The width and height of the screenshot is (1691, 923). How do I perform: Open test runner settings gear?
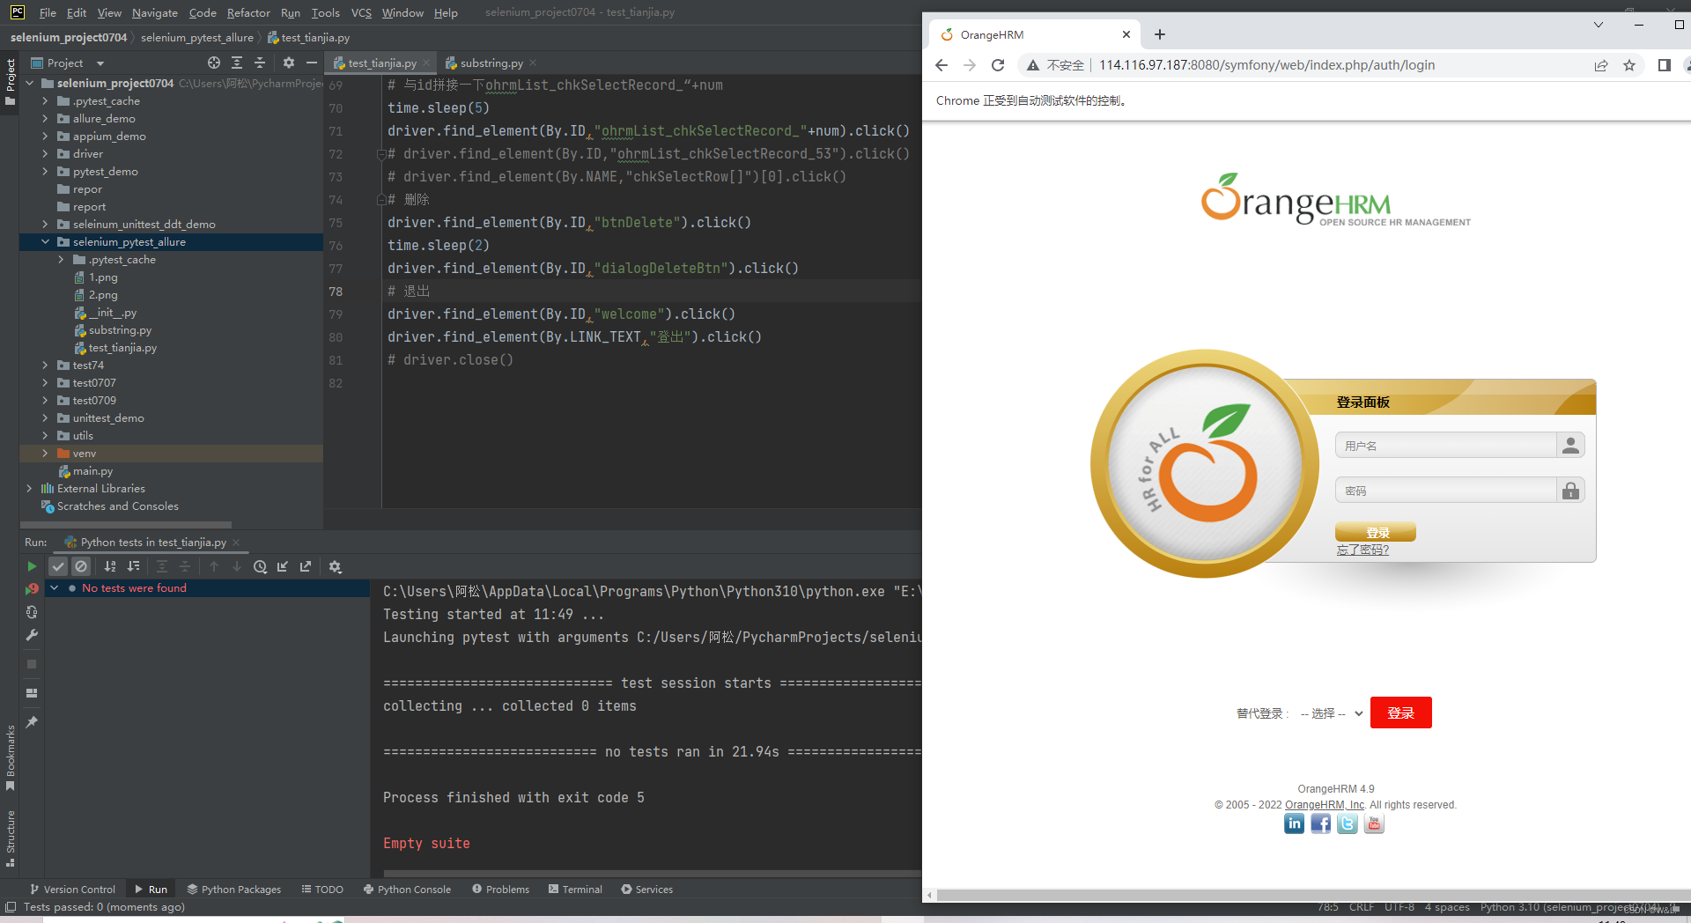coord(335,566)
